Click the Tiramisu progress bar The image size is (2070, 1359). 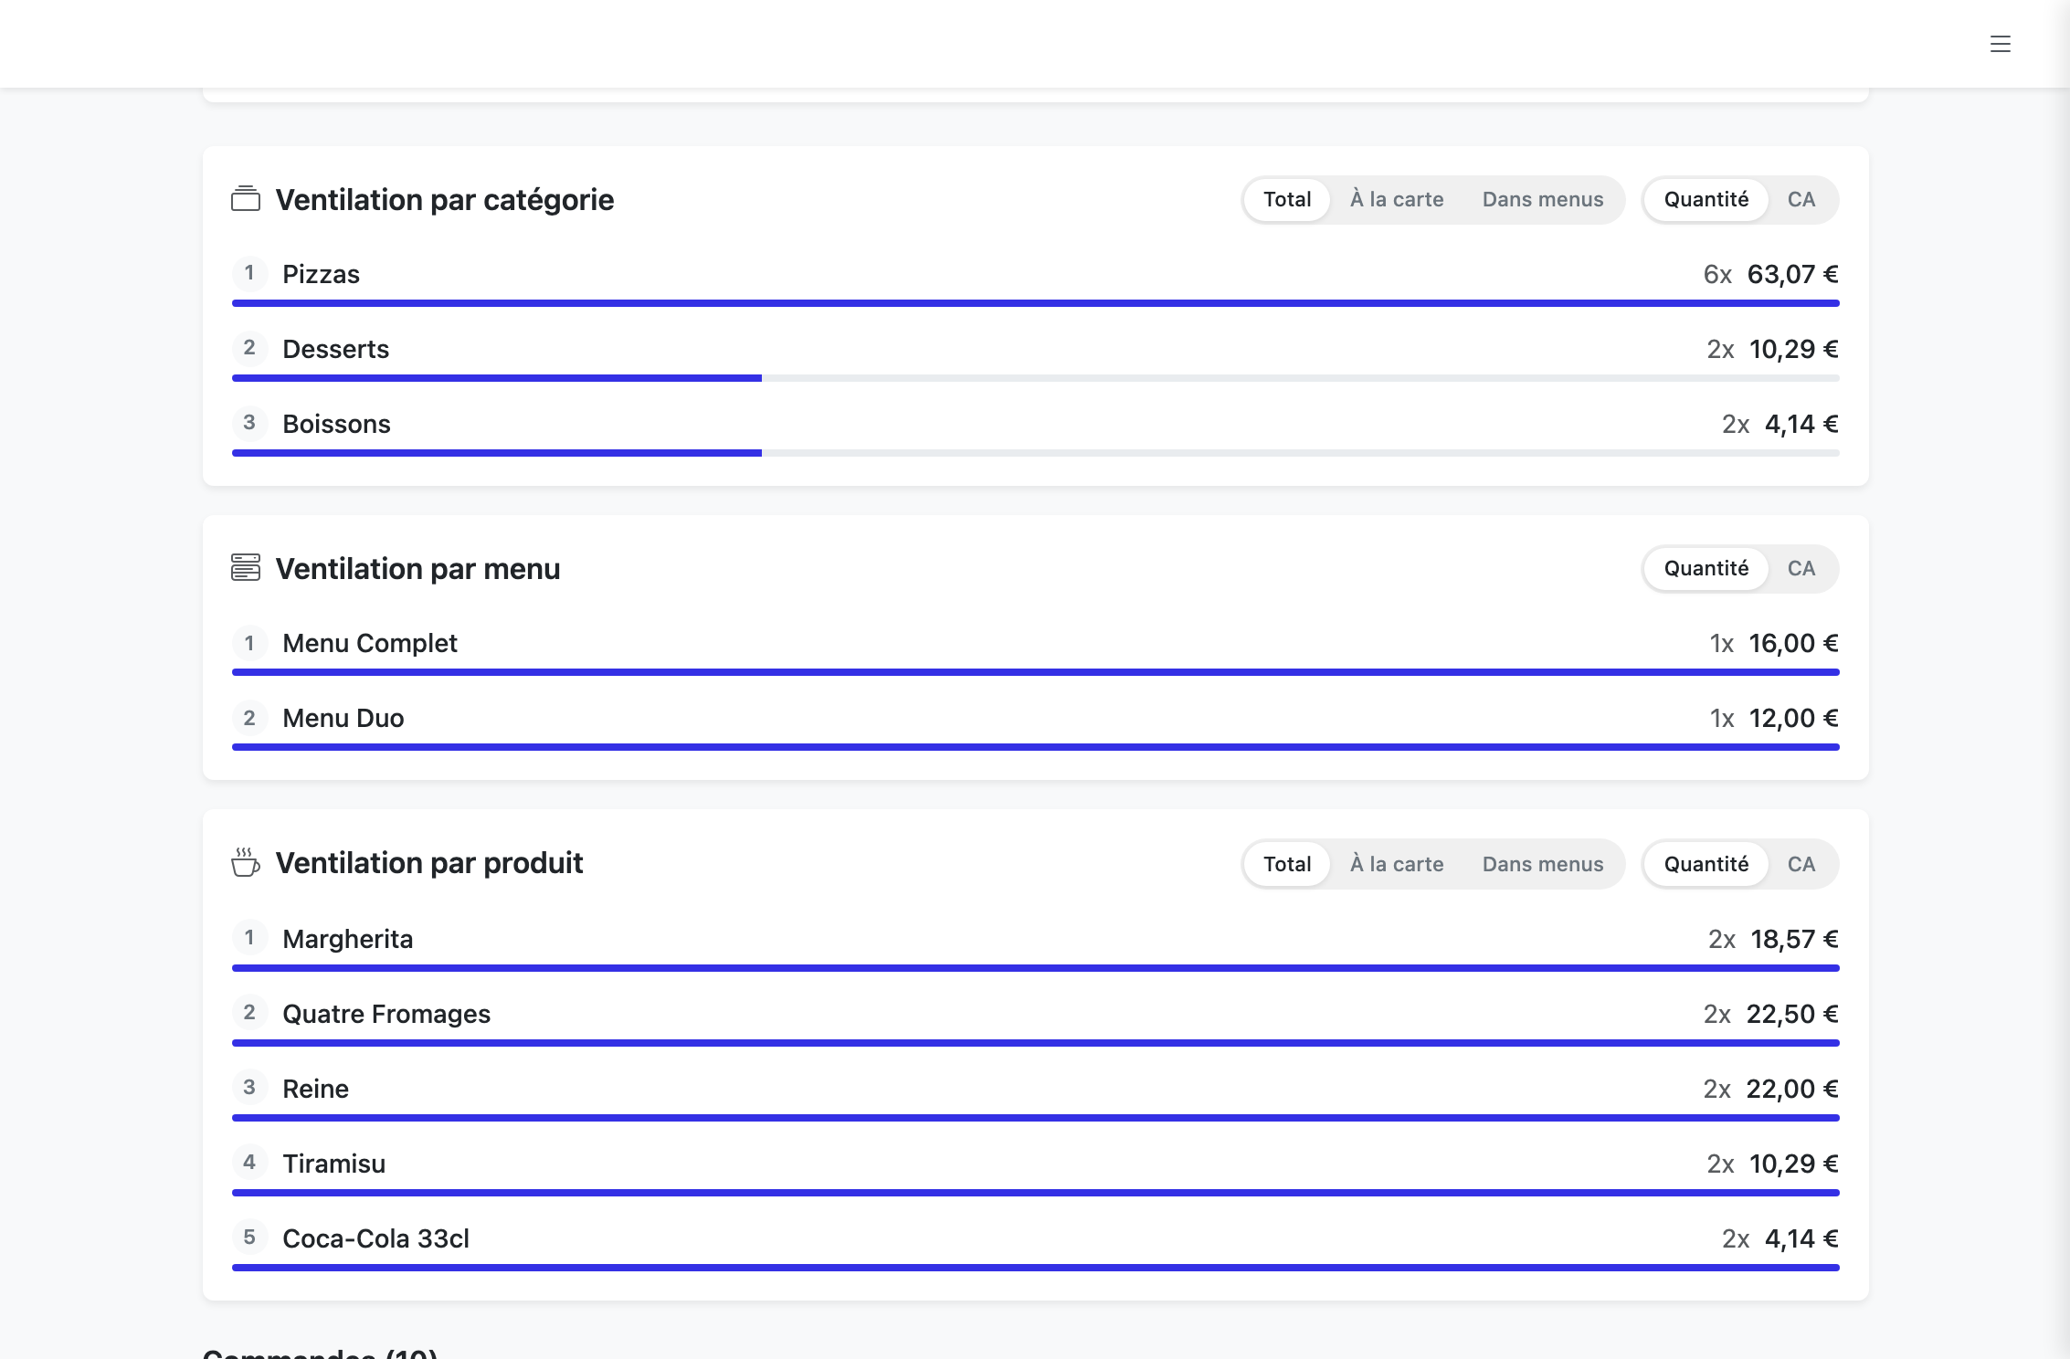pyautogui.click(x=1036, y=1193)
